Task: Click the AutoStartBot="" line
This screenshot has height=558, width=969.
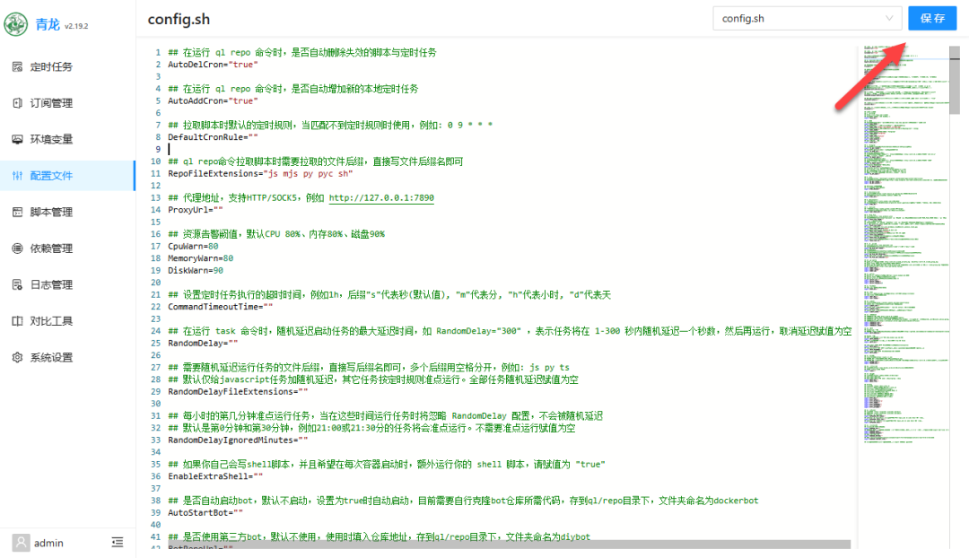Action: click(205, 513)
